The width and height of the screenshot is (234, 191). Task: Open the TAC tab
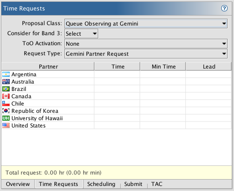pyautogui.click(x=157, y=184)
